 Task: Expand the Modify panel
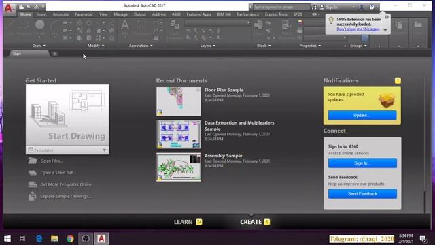[x=96, y=46]
